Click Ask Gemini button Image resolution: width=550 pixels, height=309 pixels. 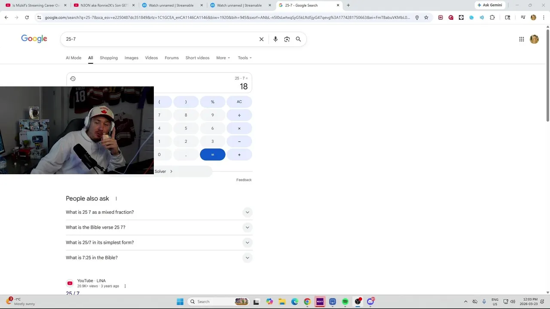click(489, 5)
